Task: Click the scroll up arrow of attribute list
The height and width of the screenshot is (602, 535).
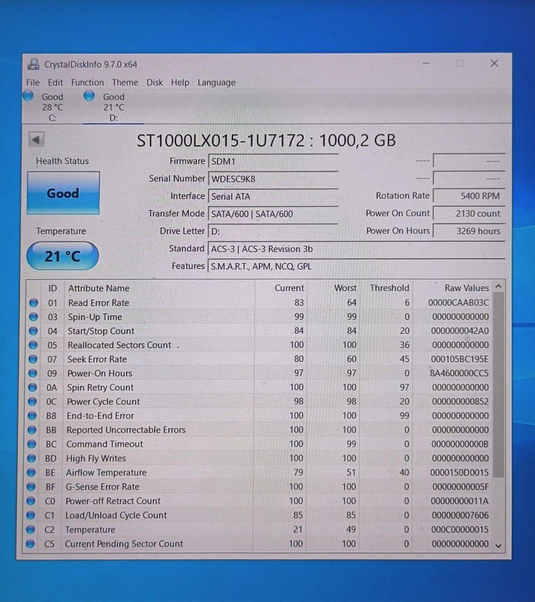Action: pyautogui.click(x=498, y=286)
